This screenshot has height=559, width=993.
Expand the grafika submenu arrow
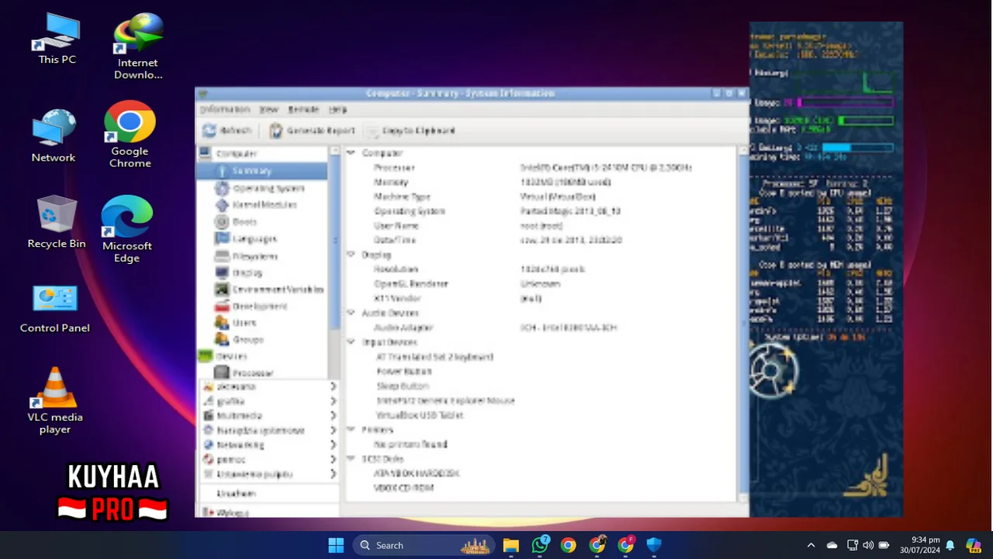334,401
